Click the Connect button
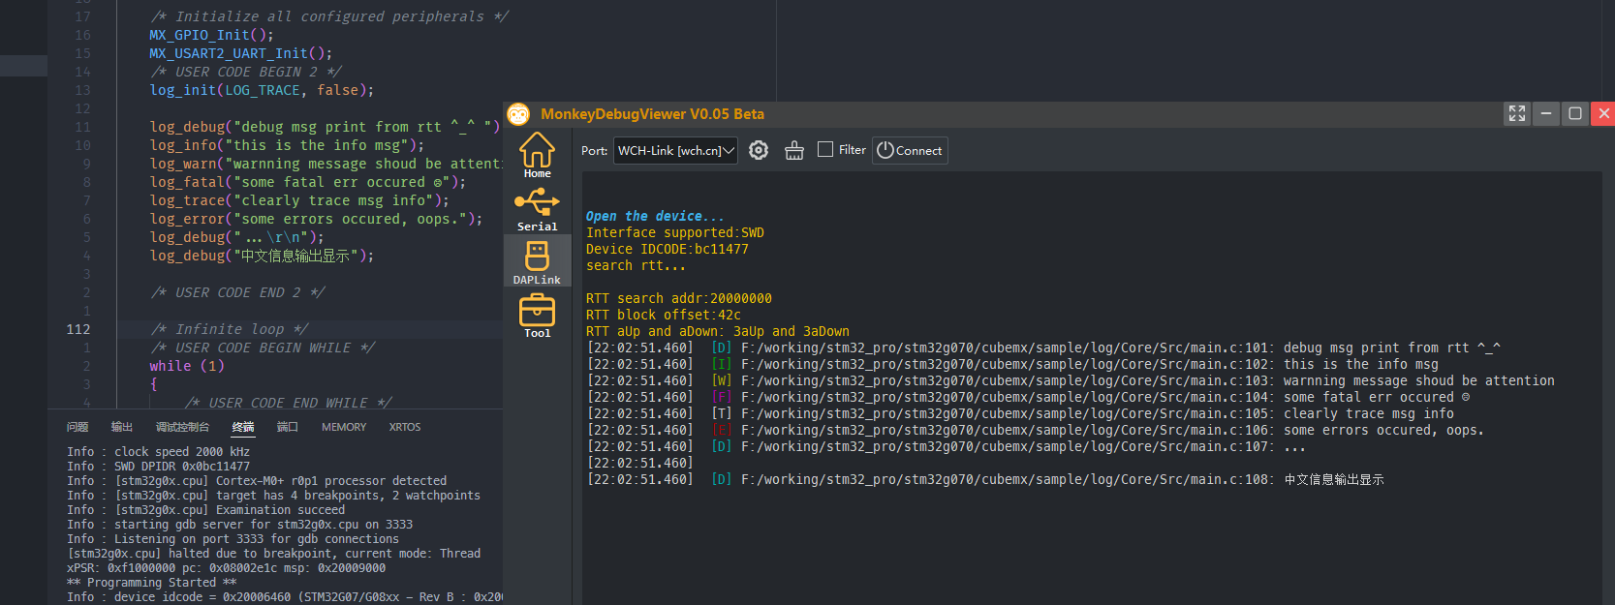 tap(910, 150)
